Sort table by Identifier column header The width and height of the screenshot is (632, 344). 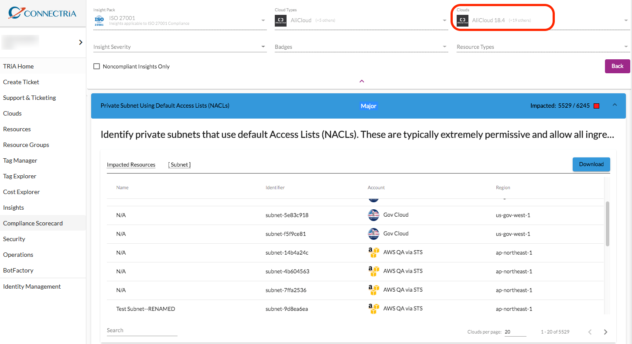275,187
